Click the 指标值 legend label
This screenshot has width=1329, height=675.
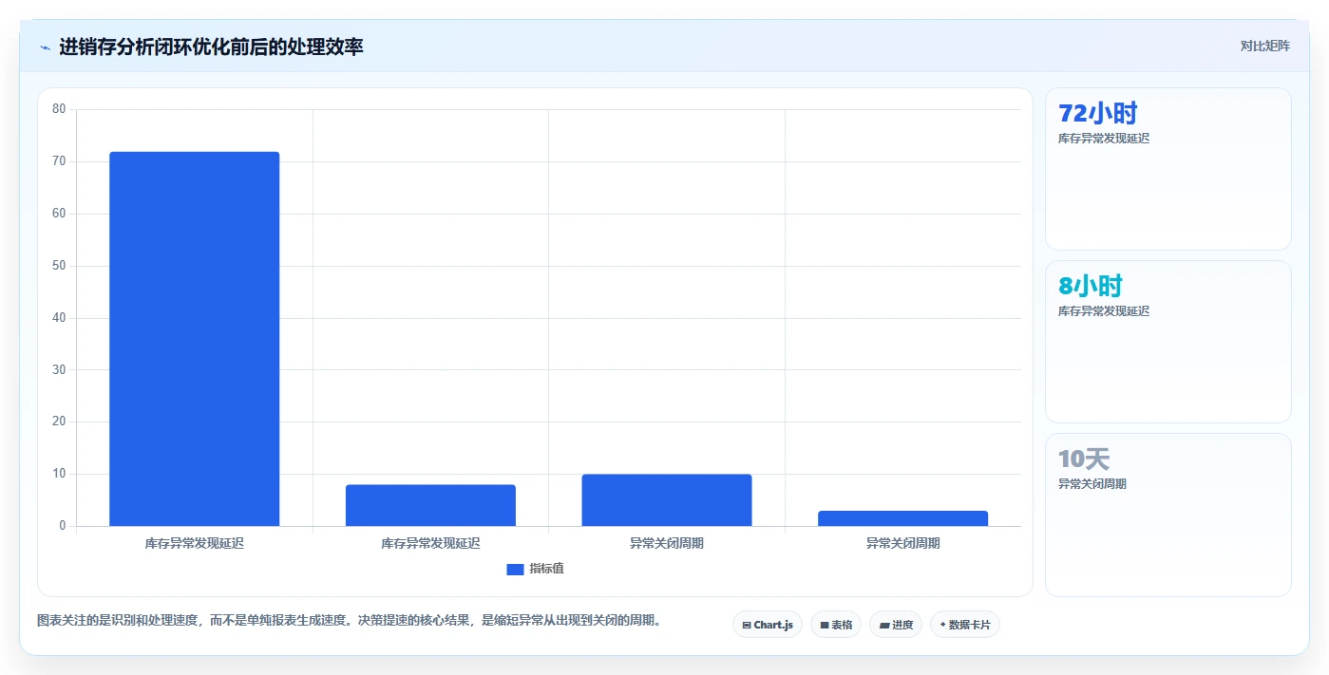[x=546, y=569]
